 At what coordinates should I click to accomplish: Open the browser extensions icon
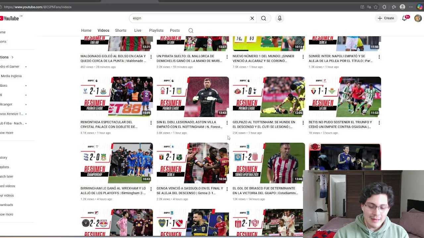pyautogui.click(x=384, y=7)
